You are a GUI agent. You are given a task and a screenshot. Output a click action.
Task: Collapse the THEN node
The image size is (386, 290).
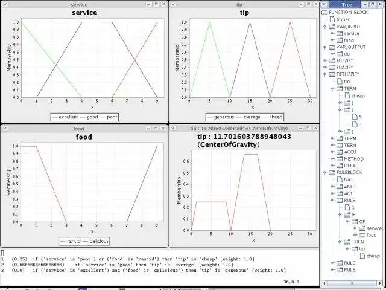(x=340, y=242)
